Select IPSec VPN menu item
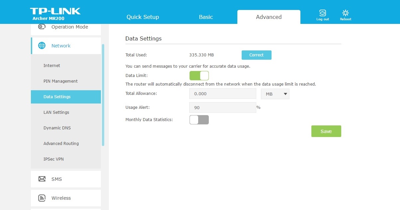400x210 pixels. coord(53,159)
